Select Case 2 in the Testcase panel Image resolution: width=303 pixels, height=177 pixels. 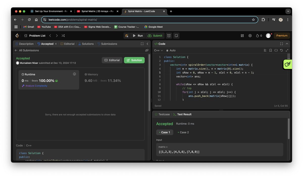pyautogui.click(x=183, y=132)
